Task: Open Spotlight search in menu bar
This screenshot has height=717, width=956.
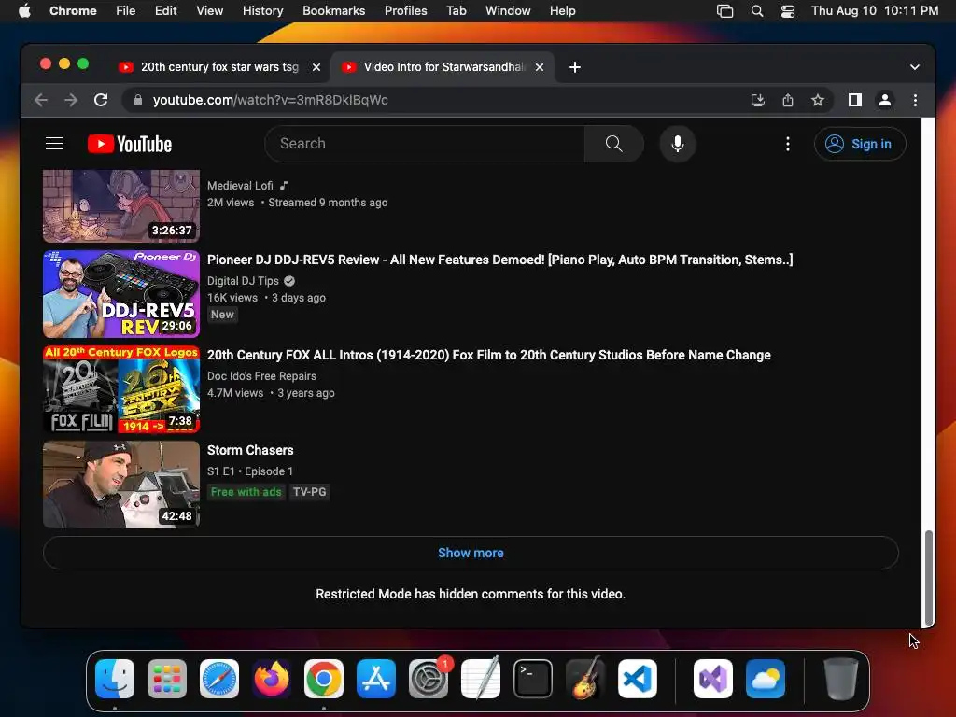Action: point(756,11)
